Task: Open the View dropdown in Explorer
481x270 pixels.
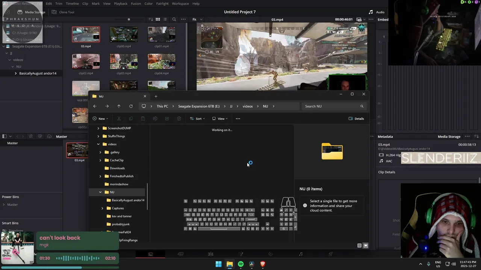Action: click(220, 118)
